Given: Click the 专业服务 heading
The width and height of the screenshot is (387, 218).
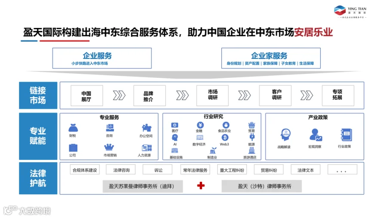Looking at the screenshot, I should (109, 117).
